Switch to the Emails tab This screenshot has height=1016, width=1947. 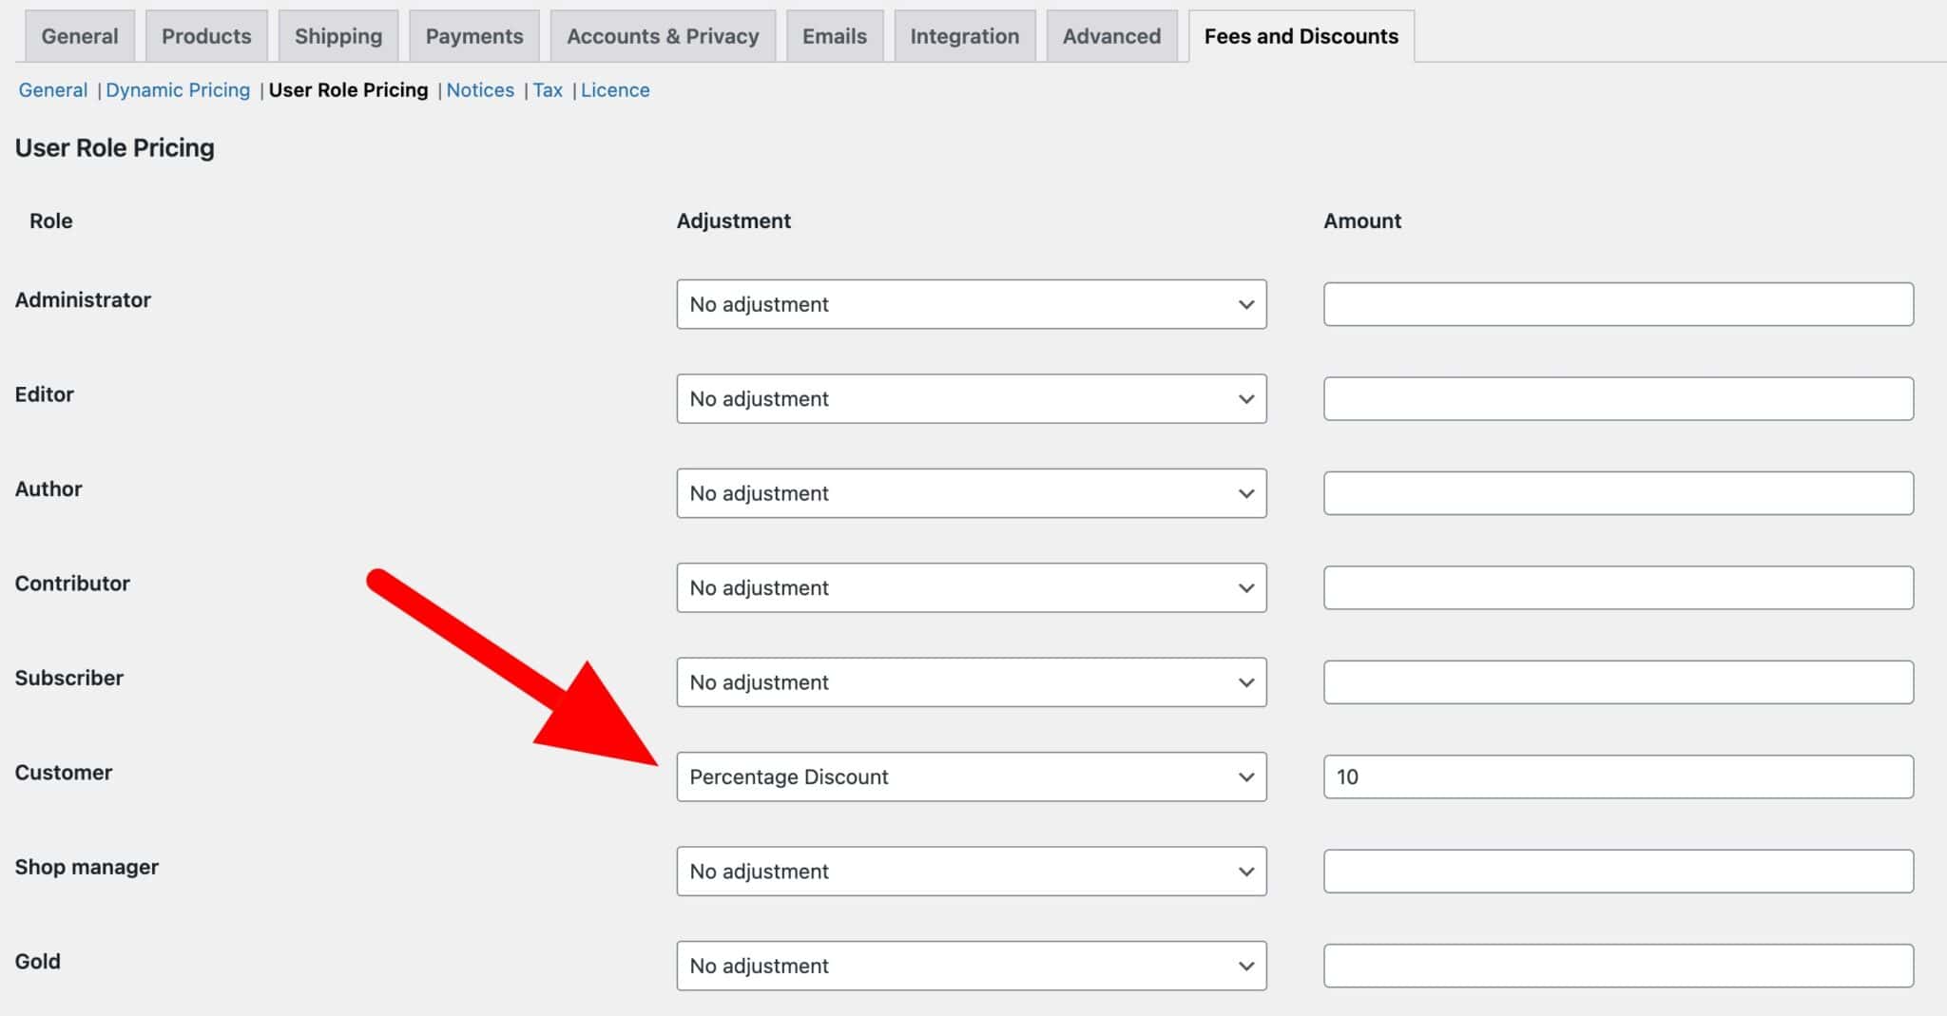(834, 35)
